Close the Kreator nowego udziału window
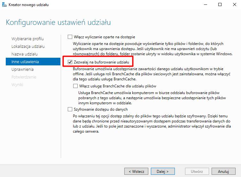The height and width of the screenshot is (177, 241). pyautogui.click(x=234, y=5)
